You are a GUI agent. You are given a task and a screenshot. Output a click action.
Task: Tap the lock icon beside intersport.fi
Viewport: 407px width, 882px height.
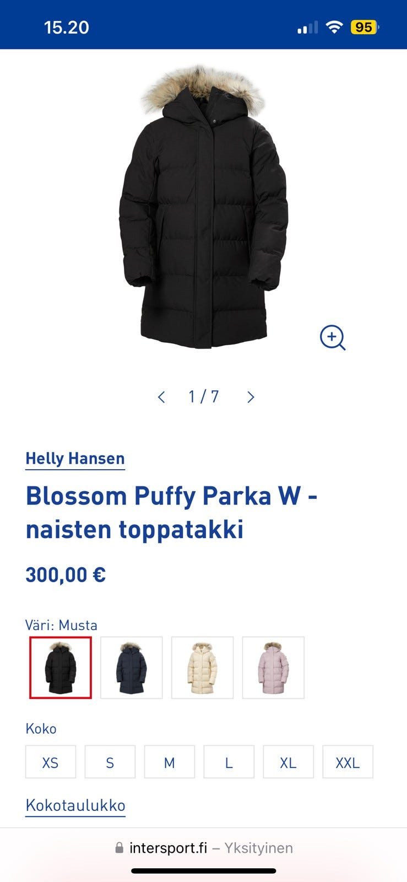[119, 848]
